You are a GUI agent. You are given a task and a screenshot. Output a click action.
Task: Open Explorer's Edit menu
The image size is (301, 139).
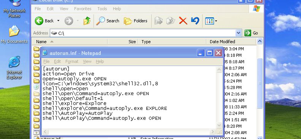pos(50,9)
